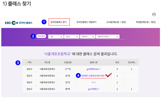The height and width of the screenshot is (99, 161).
Task: Open the class link in 김*은 row
Action: pos(94,82)
